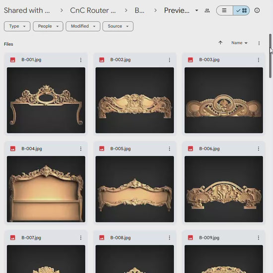The height and width of the screenshot is (273, 273).
Task: Open the B-003.jpg thumbnail preview
Action: pyautogui.click(x=224, y=100)
